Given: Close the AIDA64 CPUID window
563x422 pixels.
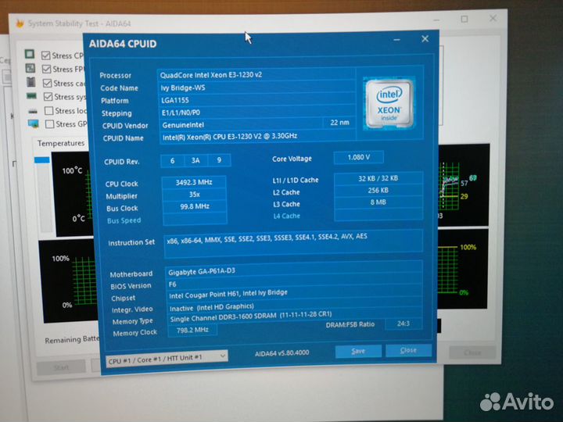Looking at the screenshot, I should (x=425, y=39).
